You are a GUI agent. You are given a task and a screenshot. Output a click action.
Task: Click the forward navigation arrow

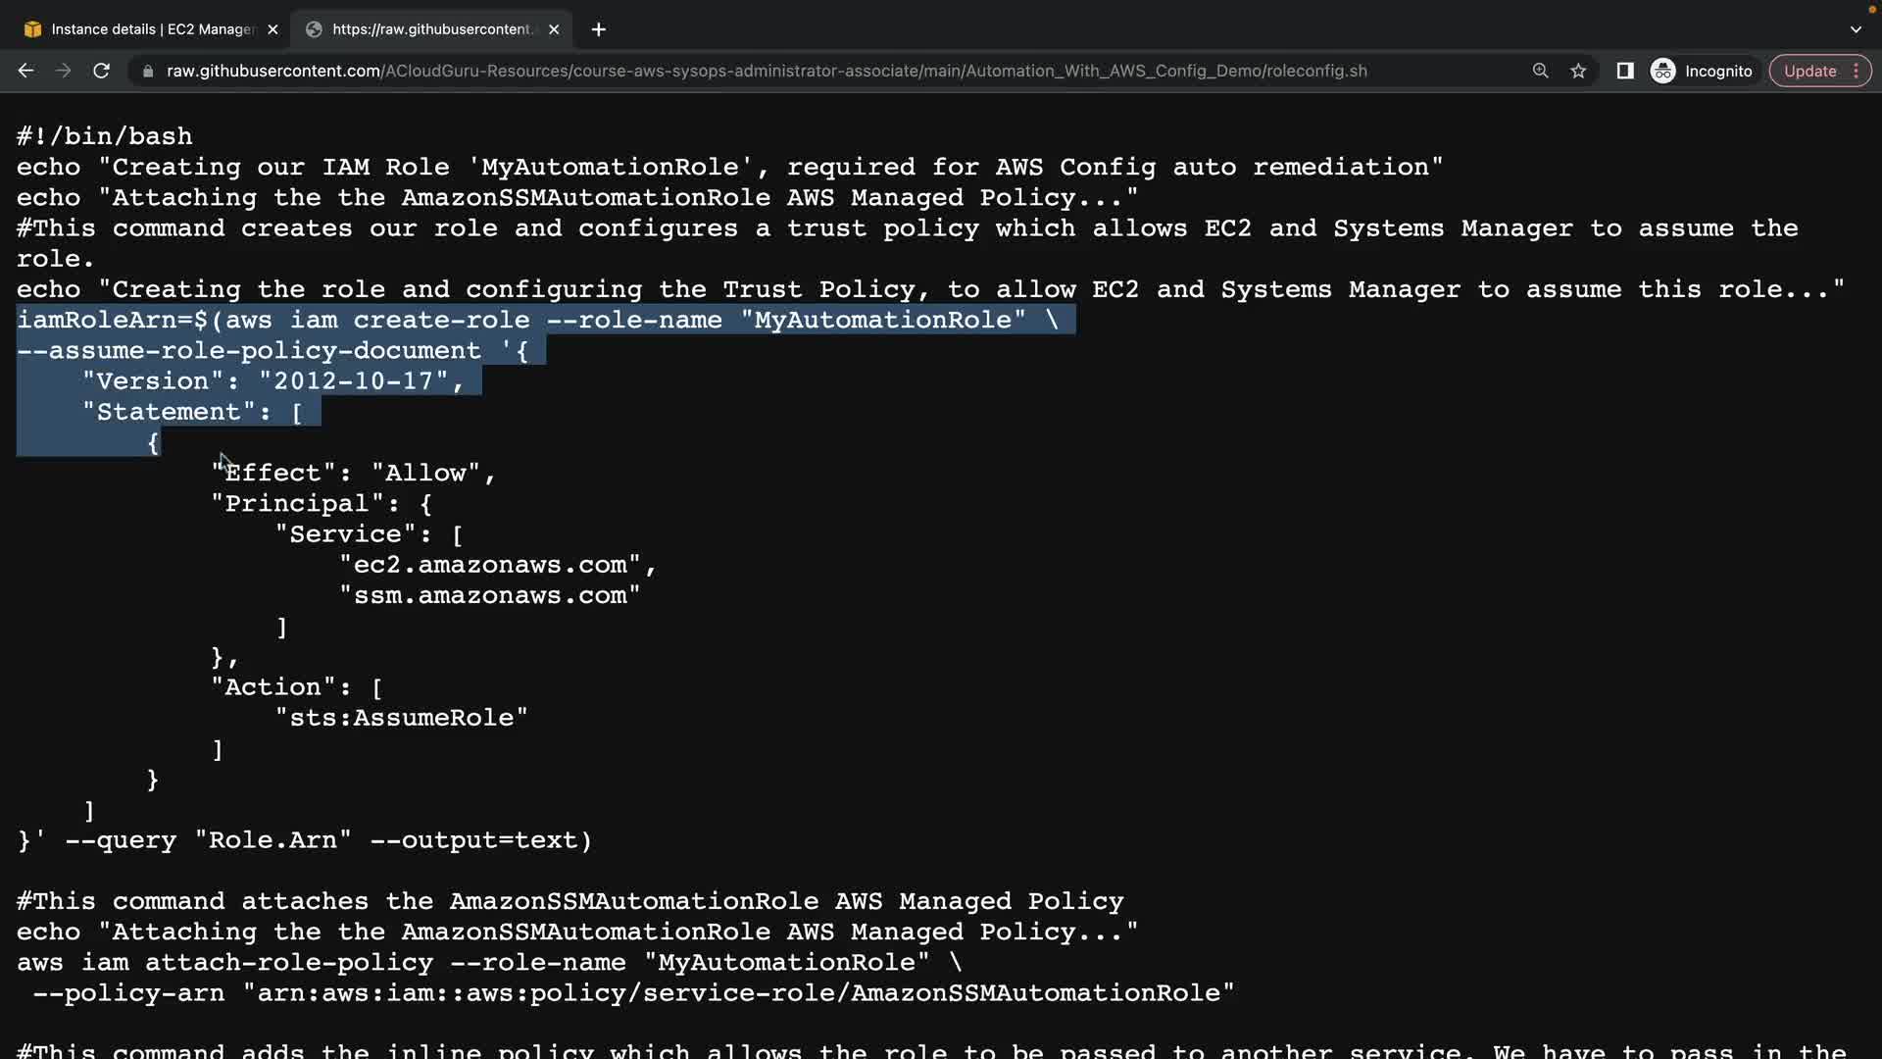tap(64, 71)
